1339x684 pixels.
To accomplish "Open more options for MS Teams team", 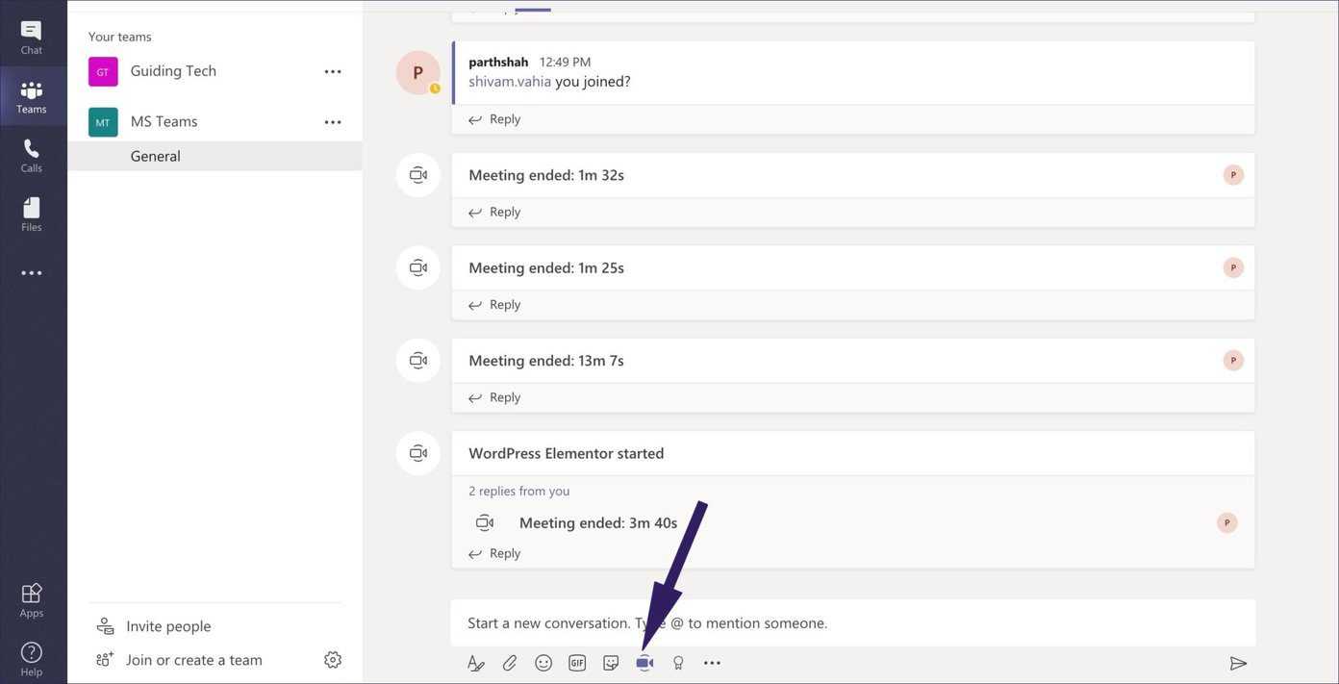I will tap(333, 122).
